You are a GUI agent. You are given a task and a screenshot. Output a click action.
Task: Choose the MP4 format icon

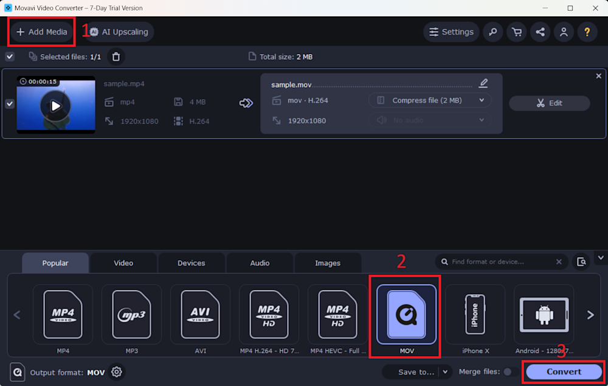click(x=63, y=314)
